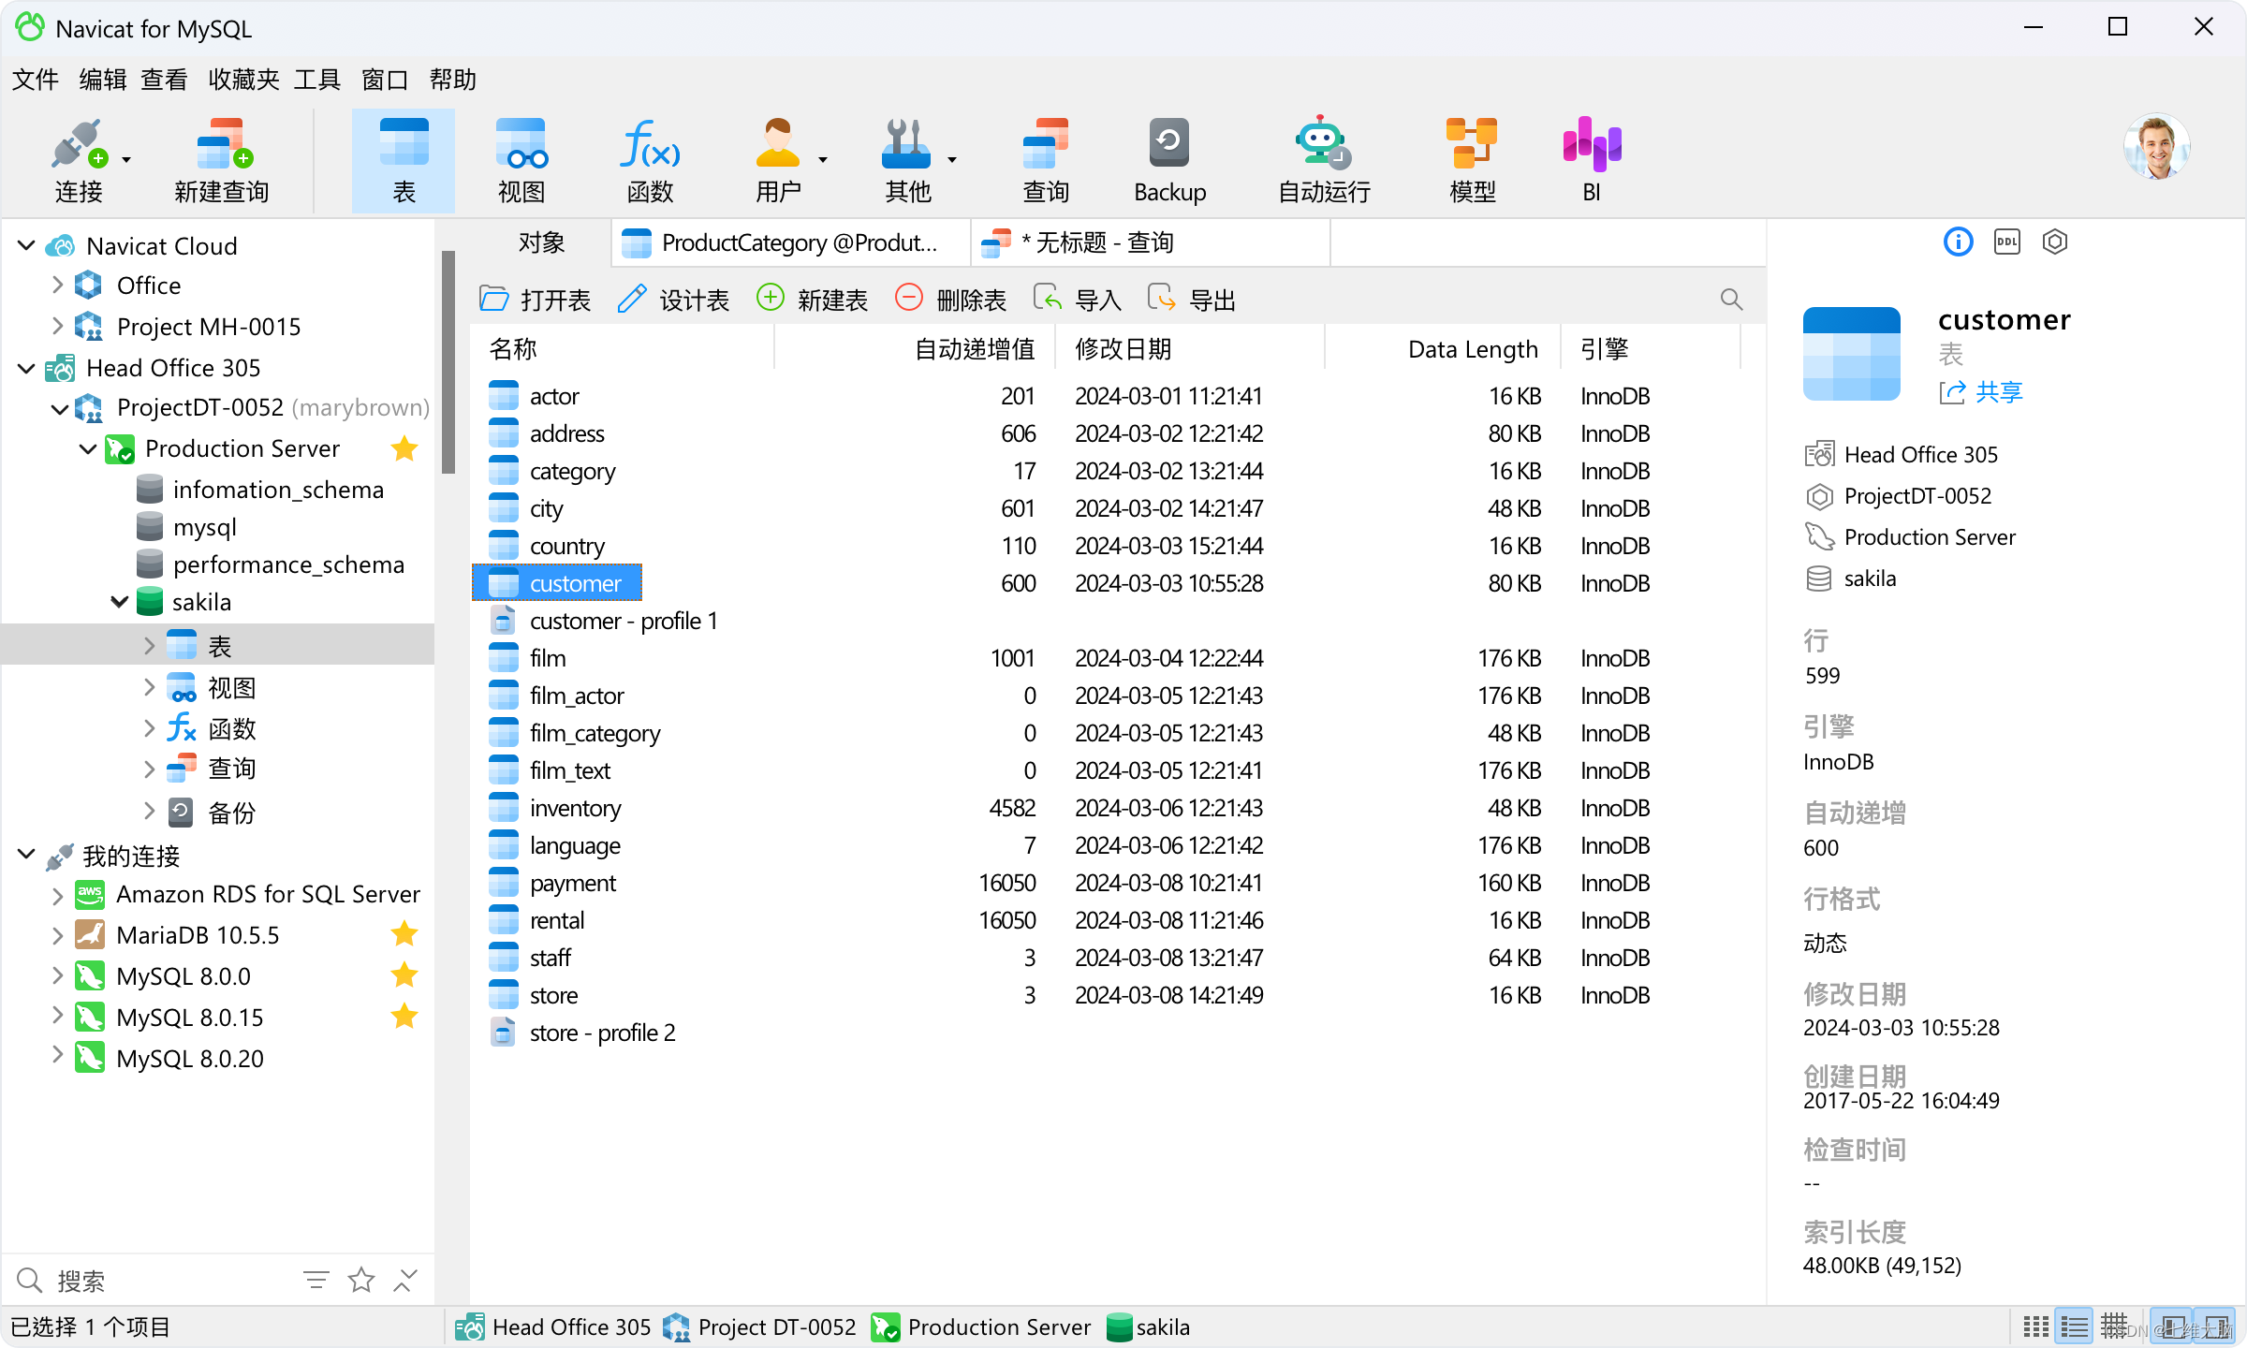Click the 共享 (Share) link in info panel
This screenshot has width=2247, height=1348.
pyautogui.click(x=1997, y=391)
